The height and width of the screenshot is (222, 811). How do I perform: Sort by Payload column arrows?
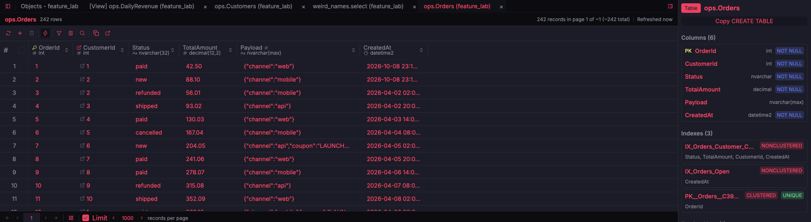pyautogui.click(x=354, y=50)
